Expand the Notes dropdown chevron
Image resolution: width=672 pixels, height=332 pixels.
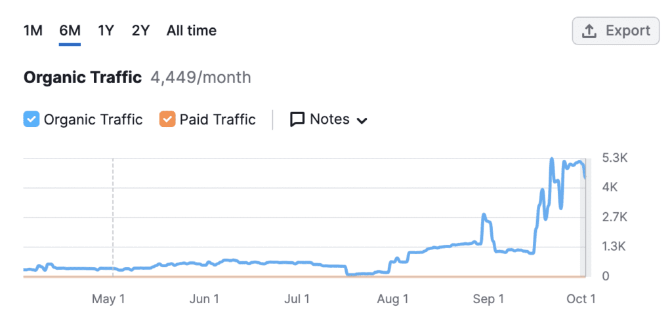(362, 120)
